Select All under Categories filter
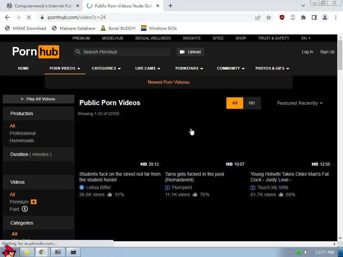Viewport: 343px width, 257px height. (14, 234)
